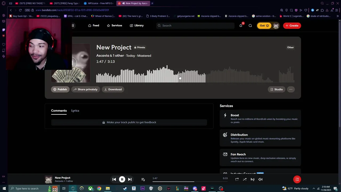341x192 pixels.
Task: Click the lightning Boost icon
Action: (225, 115)
